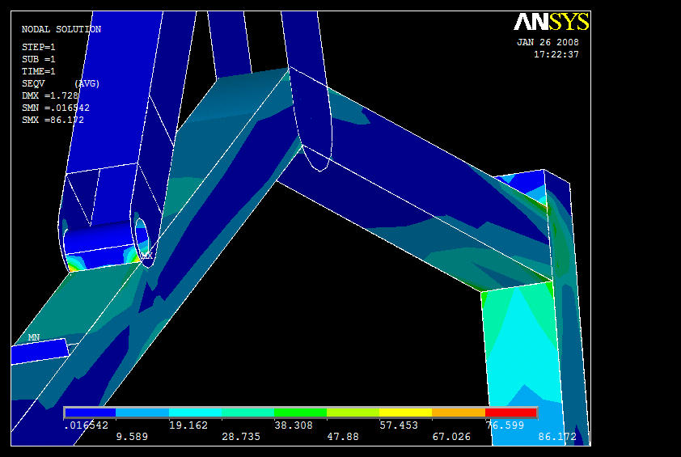Select the orange legend color band
The image size is (681, 457).
[x=459, y=413]
